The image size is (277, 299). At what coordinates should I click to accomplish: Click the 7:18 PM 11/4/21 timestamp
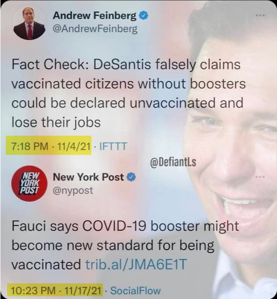tap(51, 146)
